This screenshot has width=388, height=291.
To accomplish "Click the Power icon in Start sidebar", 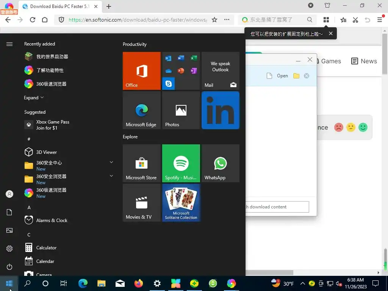I will click(x=9, y=267).
